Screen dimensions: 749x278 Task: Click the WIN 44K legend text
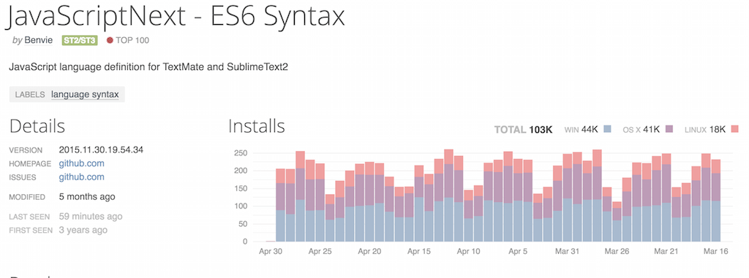581,129
